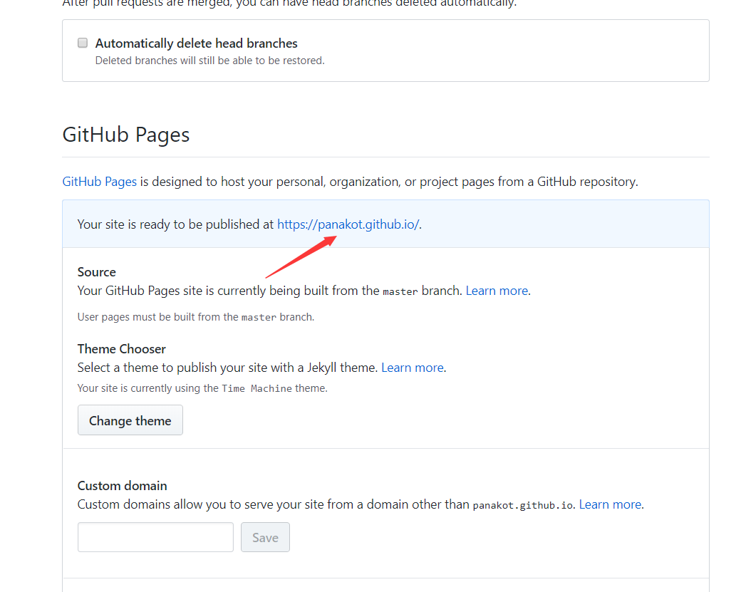Click the "Deleted branches will still be able" note
The height and width of the screenshot is (592, 741).
pos(209,61)
